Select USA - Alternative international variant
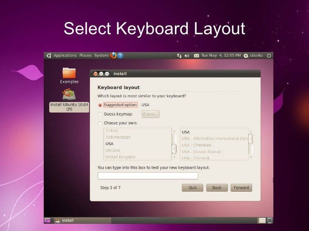The height and width of the screenshot is (231, 309). pos(214,139)
